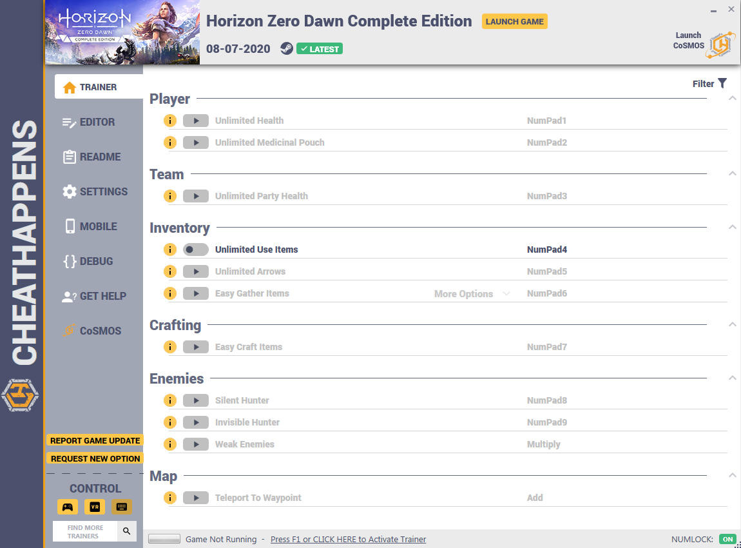Collapse the Map section
Image resolution: width=741 pixels, height=548 pixels.
[732, 475]
